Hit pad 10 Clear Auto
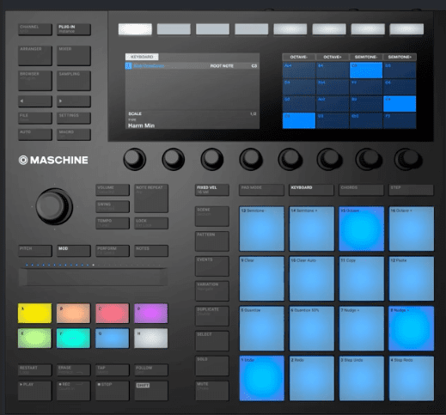Image resolution: width=446 pixels, height=415 pixels. click(x=312, y=278)
